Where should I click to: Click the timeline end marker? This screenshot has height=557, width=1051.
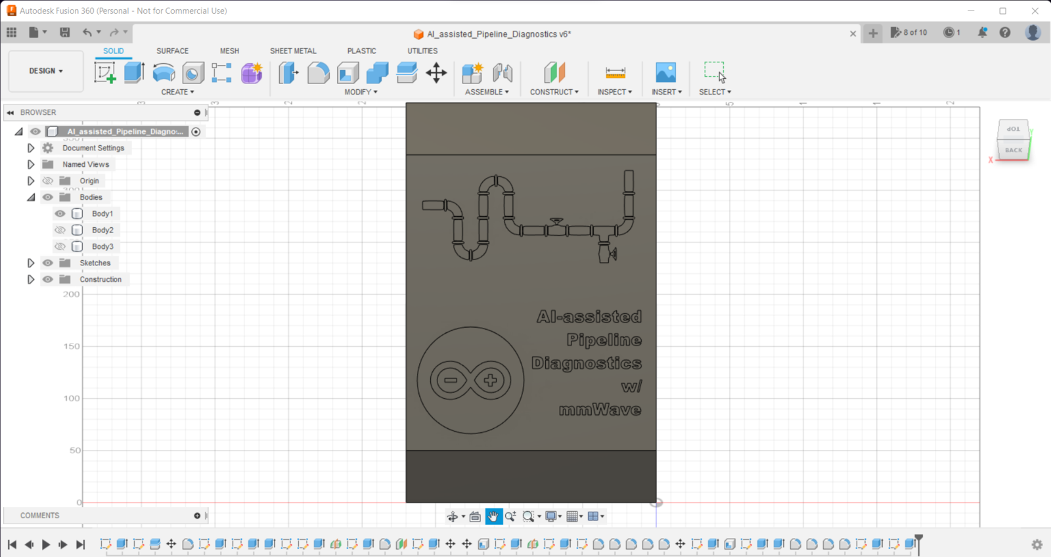919,543
